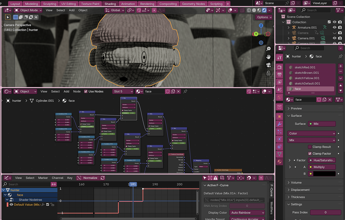Open Key menu in graph editor
This screenshot has height=220, width=345.
70,178
